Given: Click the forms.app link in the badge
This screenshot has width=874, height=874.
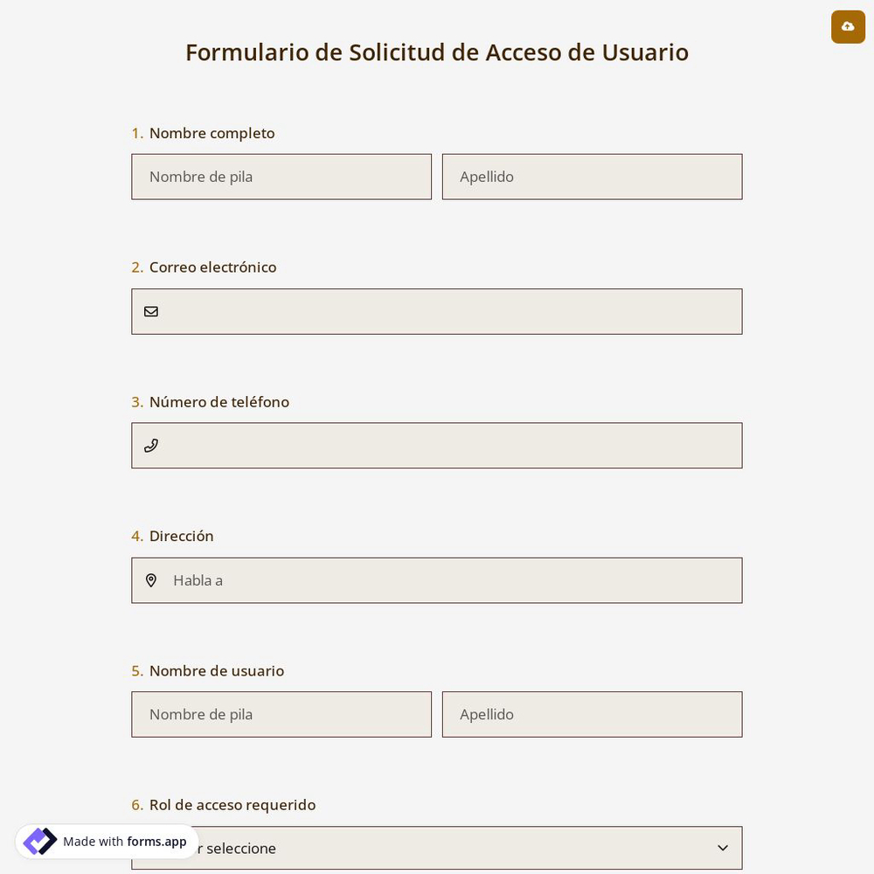Looking at the screenshot, I should point(156,842).
